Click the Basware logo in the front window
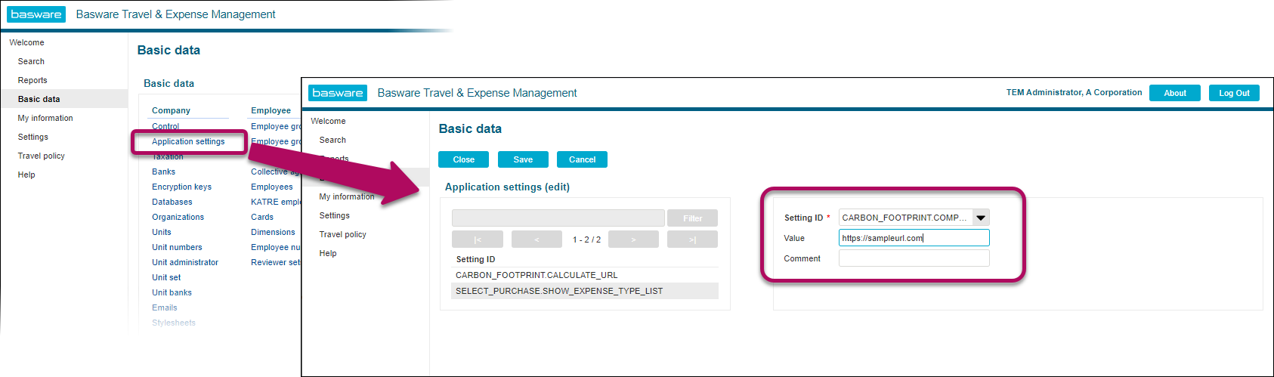 click(338, 93)
